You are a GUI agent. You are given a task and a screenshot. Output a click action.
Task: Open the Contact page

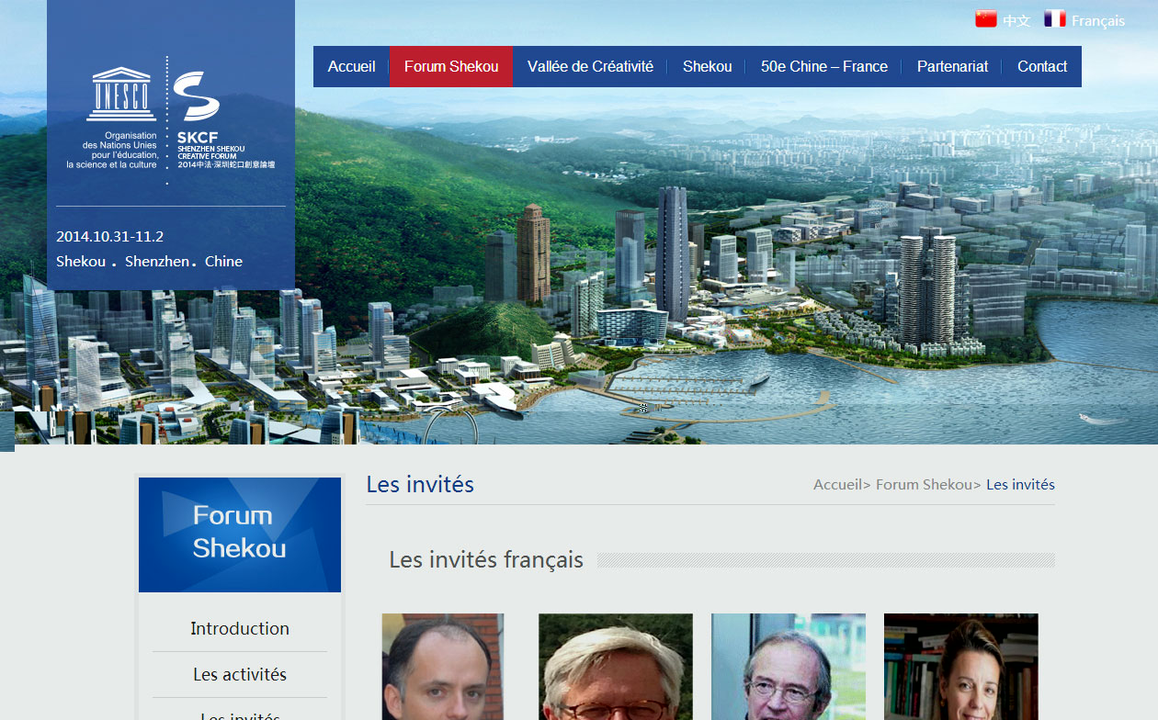(1042, 66)
